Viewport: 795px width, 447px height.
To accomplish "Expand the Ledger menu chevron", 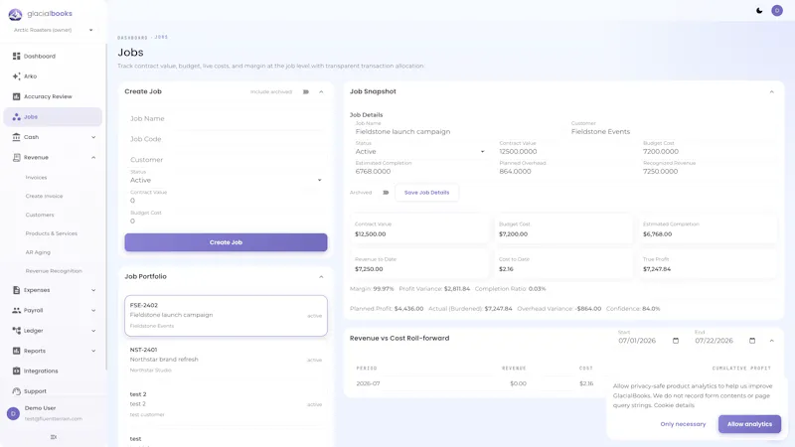I will tap(93, 331).
